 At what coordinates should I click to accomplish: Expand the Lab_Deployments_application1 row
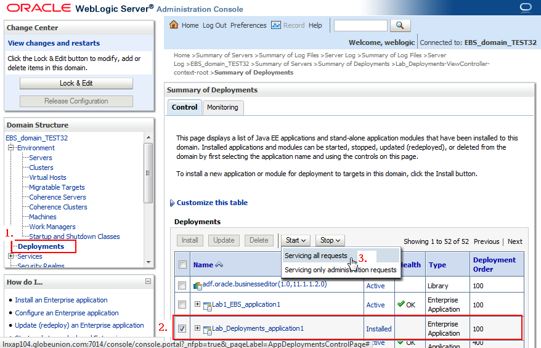[x=197, y=328]
